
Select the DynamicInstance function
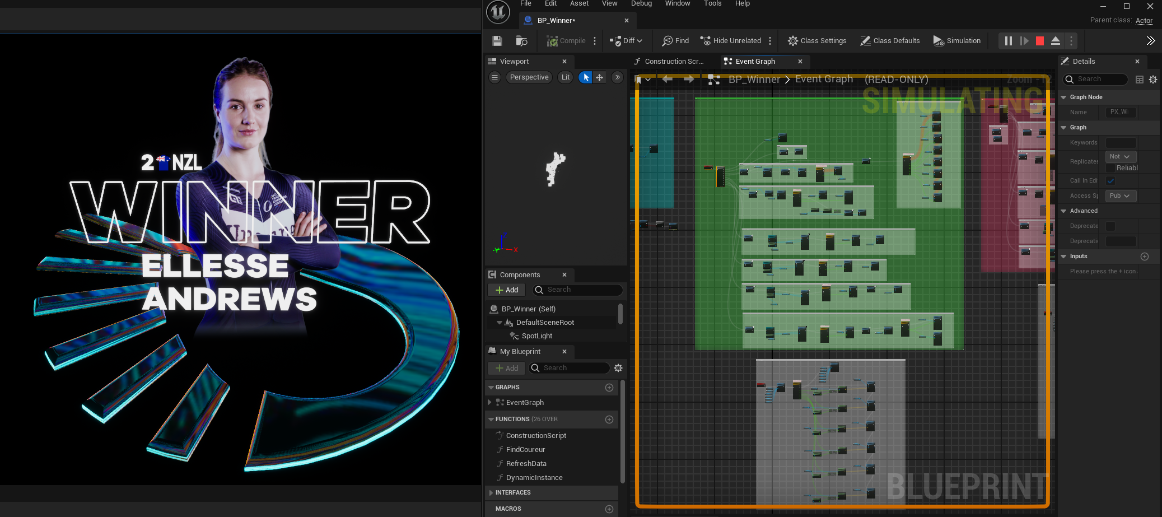[534, 478]
